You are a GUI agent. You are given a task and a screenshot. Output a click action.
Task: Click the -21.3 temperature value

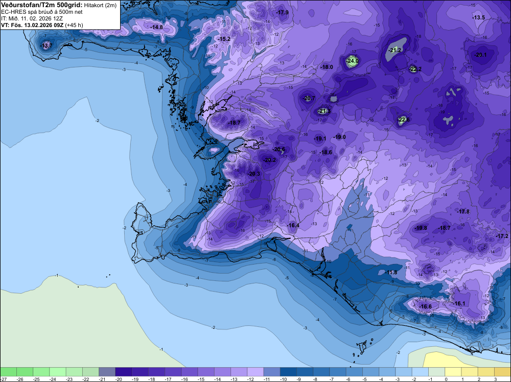click(324, 111)
